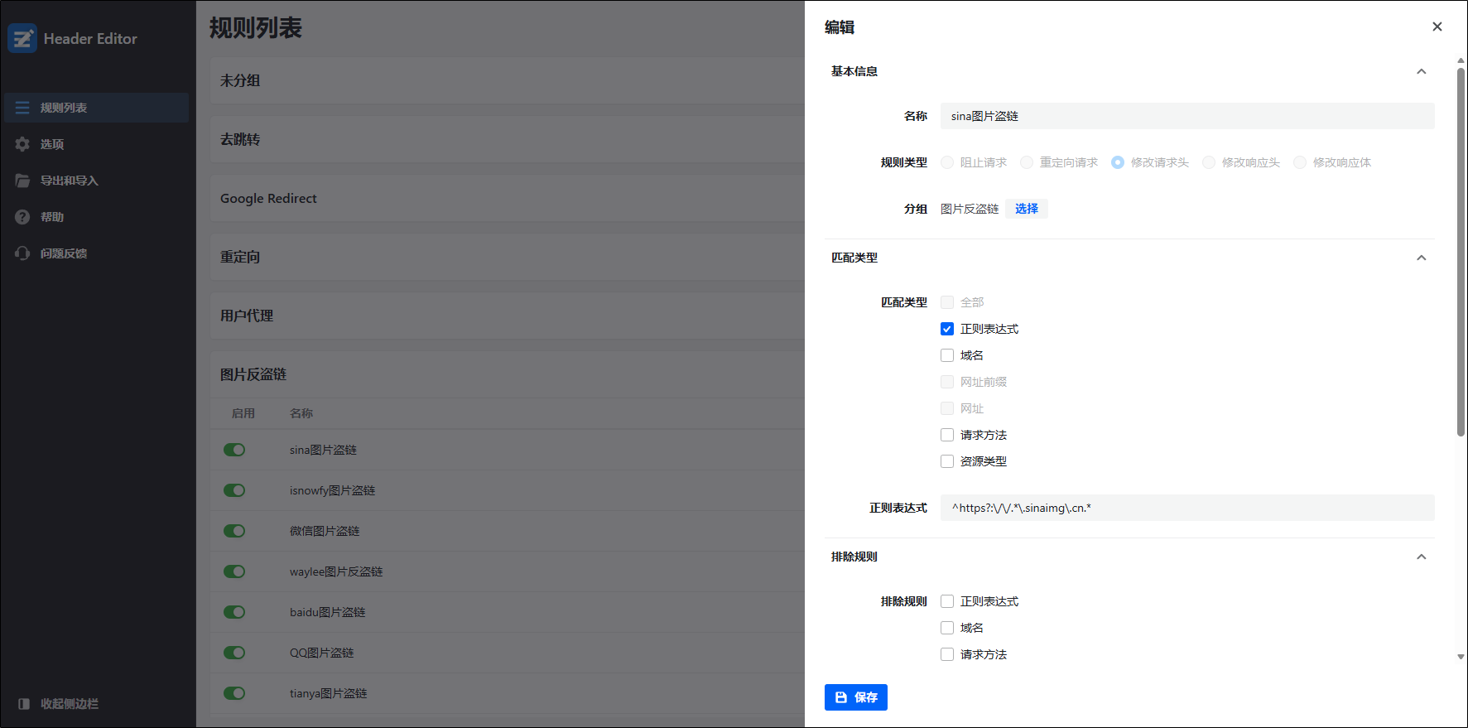Check 域名 under 排除规则

(947, 628)
